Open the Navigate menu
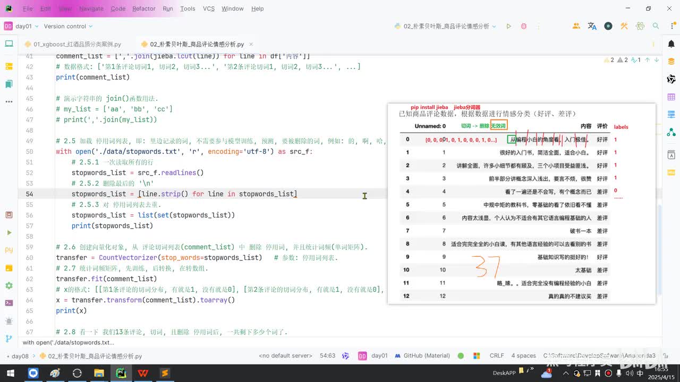 [x=91, y=8]
